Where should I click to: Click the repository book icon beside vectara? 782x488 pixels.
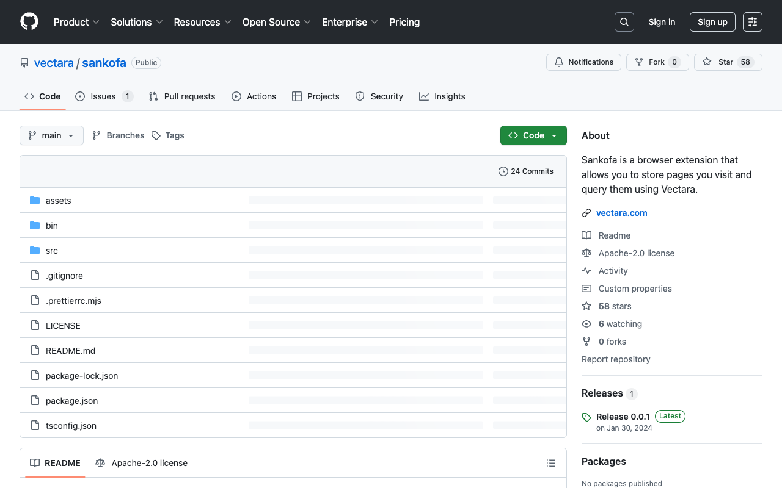pos(24,63)
